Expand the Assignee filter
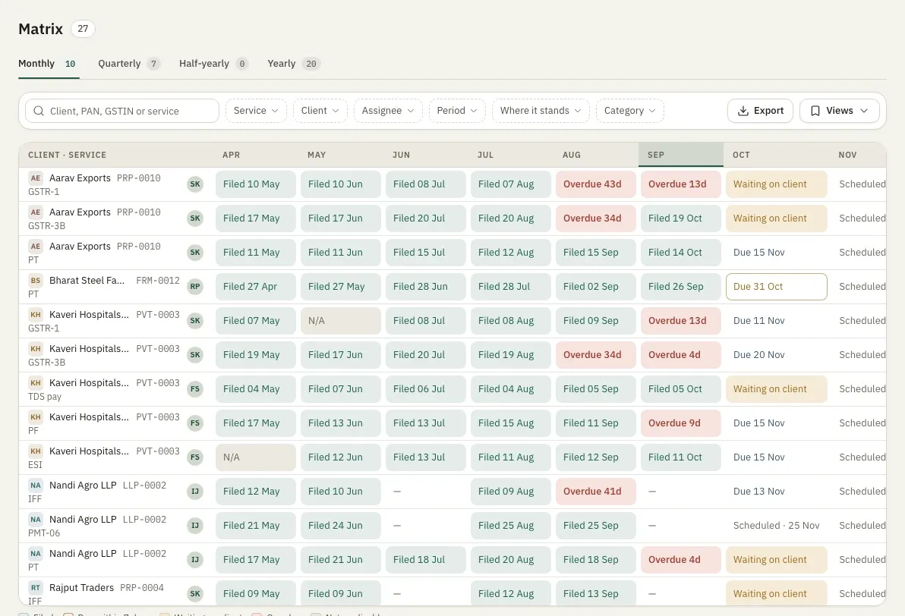The width and height of the screenshot is (905, 616). point(388,111)
